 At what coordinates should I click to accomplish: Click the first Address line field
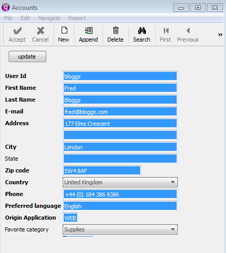[x=120, y=123]
